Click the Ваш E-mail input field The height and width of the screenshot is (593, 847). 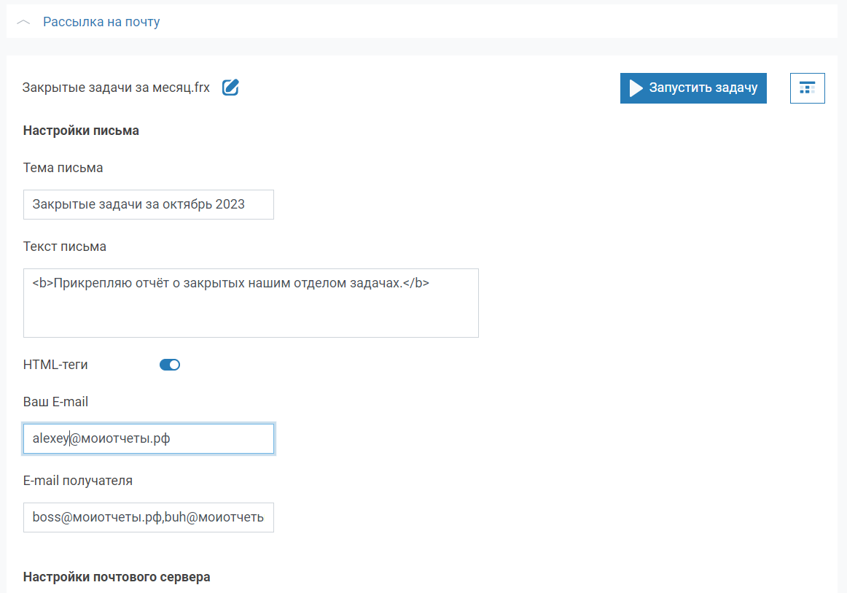pyautogui.click(x=149, y=438)
